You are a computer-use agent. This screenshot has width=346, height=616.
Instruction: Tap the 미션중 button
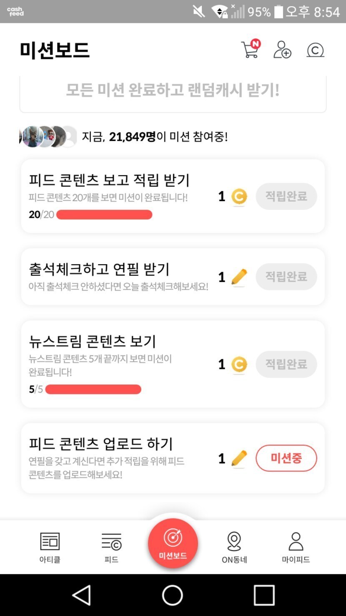click(x=286, y=458)
